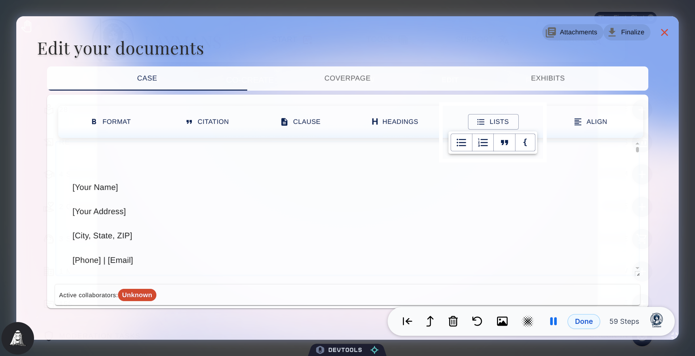Insert code block with curly brace icon

525,143
